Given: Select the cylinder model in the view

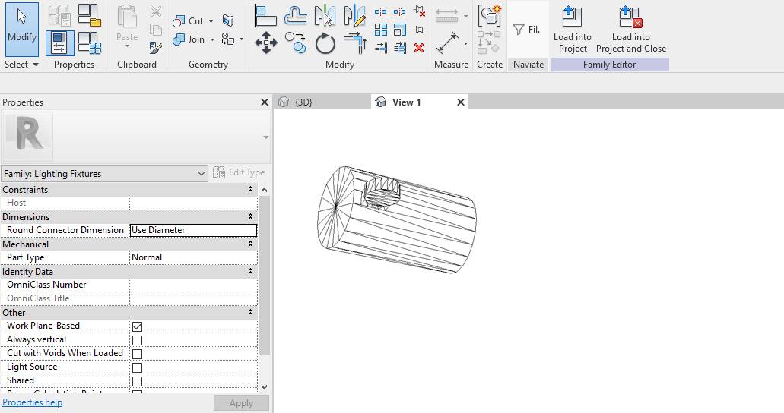Looking at the screenshot, I should pyautogui.click(x=397, y=219).
